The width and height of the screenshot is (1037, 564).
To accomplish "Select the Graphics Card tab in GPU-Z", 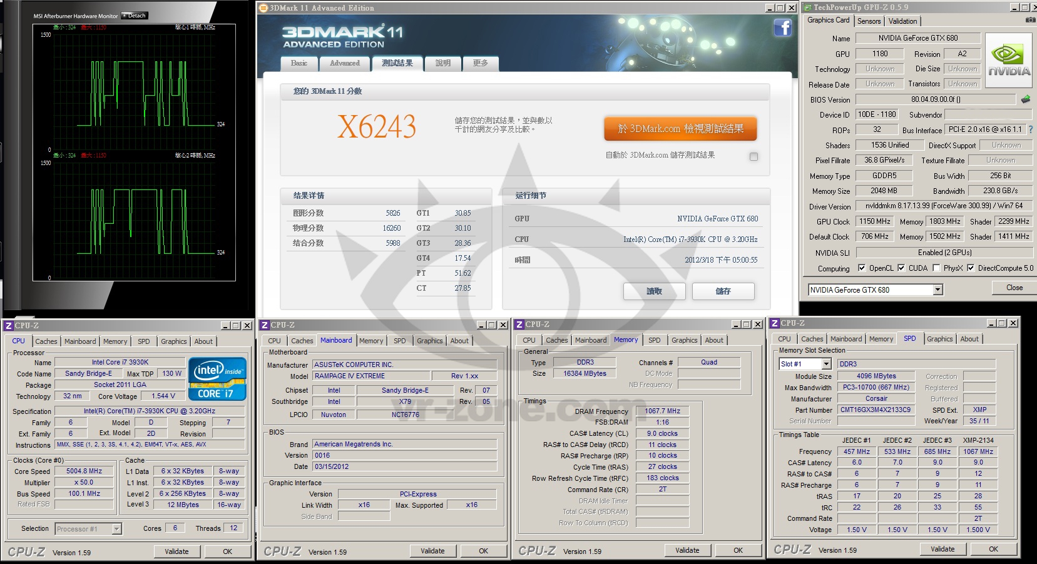I will pos(829,20).
